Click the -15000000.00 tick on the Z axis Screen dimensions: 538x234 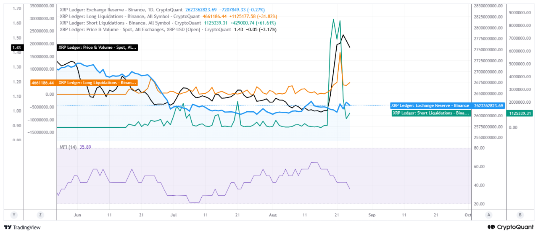point(40,132)
